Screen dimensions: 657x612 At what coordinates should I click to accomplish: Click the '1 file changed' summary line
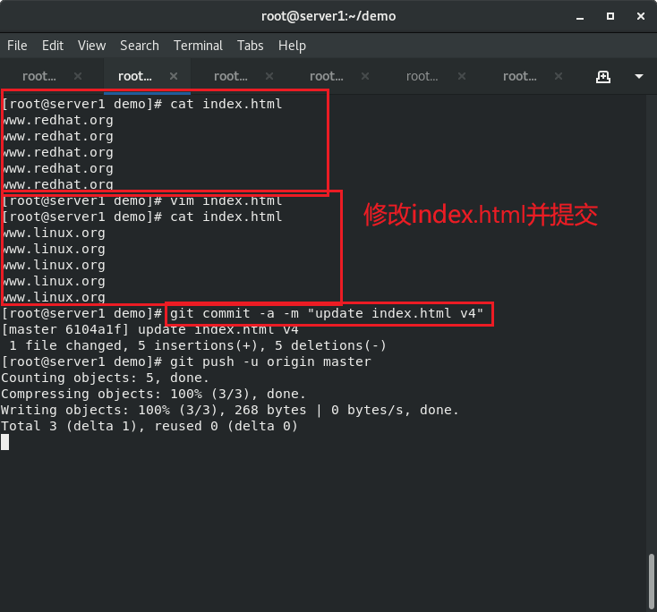197,346
